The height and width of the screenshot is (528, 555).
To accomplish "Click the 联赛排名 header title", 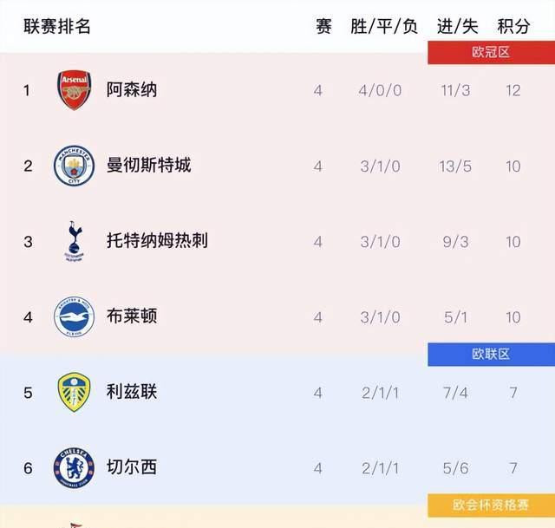I will [57, 26].
